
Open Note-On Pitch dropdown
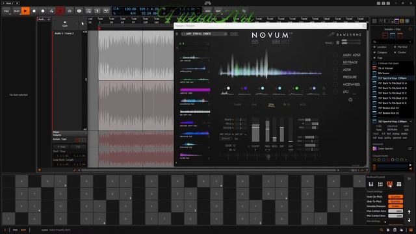[396, 196]
